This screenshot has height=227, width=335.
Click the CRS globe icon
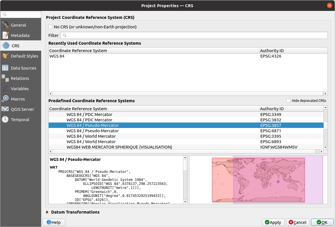tap(6, 46)
